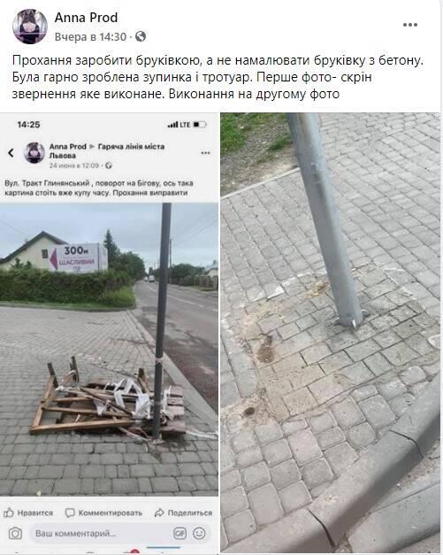The height and width of the screenshot is (555, 443).
Task: Click the inner post's three-dot menu
Action: [205, 153]
